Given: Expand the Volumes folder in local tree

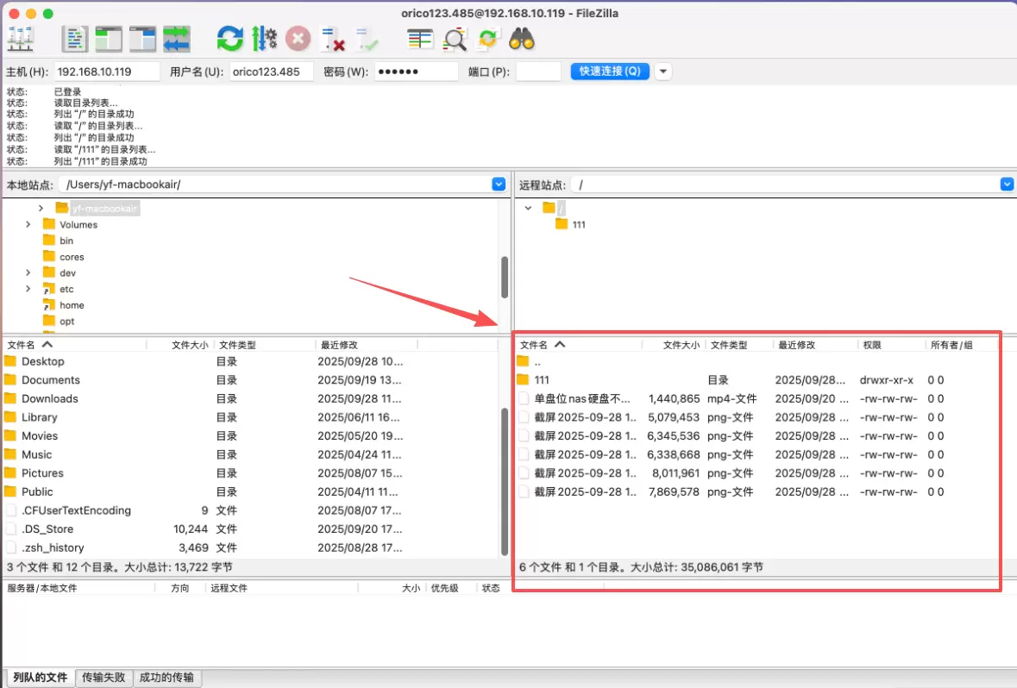Looking at the screenshot, I should (28, 224).
